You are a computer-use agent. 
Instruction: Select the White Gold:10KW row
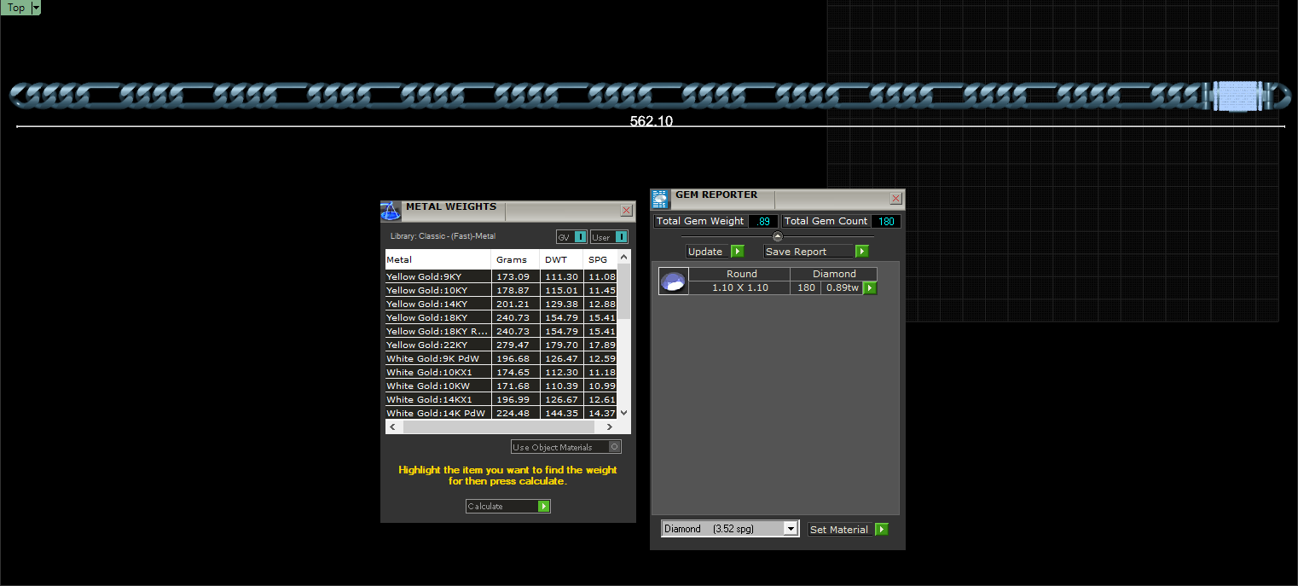click(x=501, y=386)
